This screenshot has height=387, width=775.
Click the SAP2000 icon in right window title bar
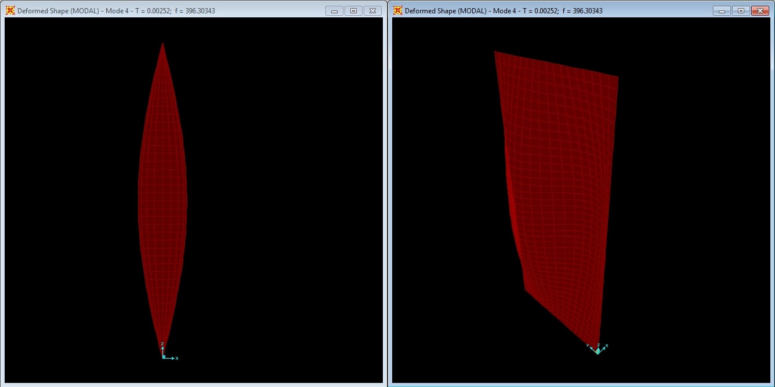(397, 10)
